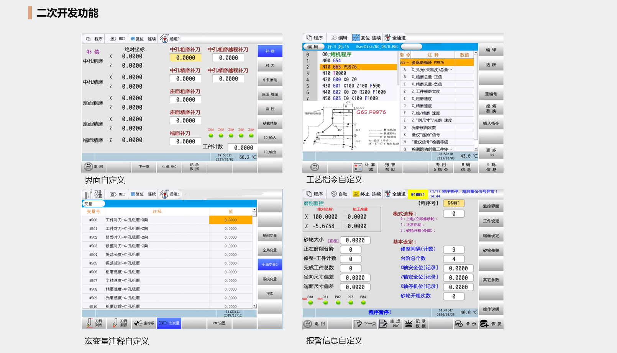Image resolution: width=617 pixels, height=353 pixels.
Task: Click the 恢复 restore database icon
Action: coord(484,324)
